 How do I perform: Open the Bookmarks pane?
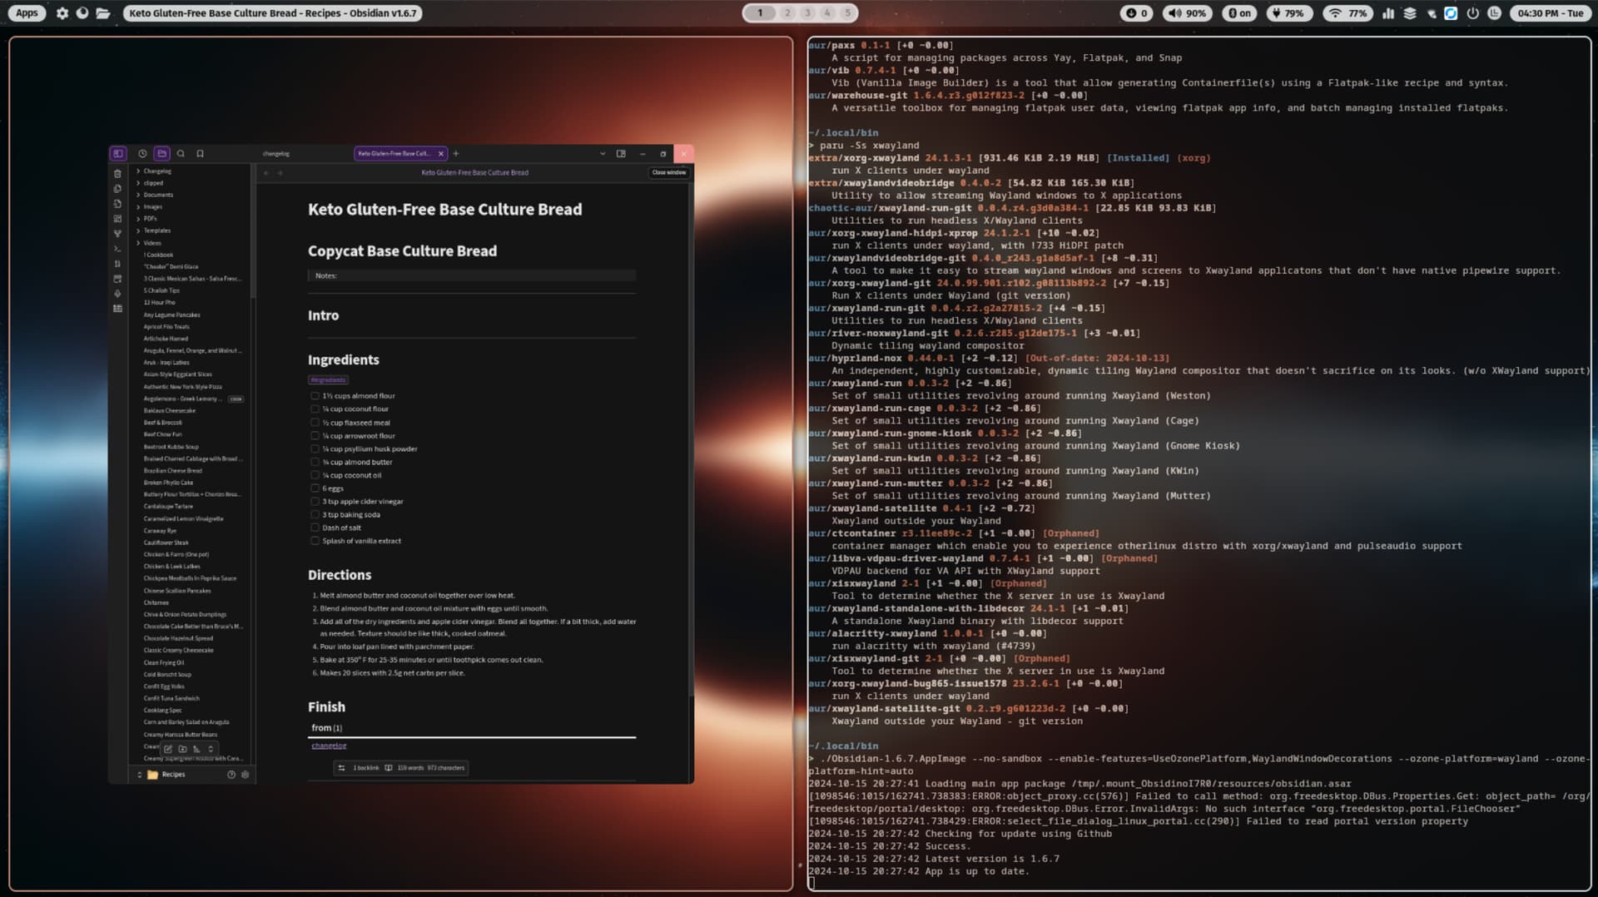click(x=200, y=153)
